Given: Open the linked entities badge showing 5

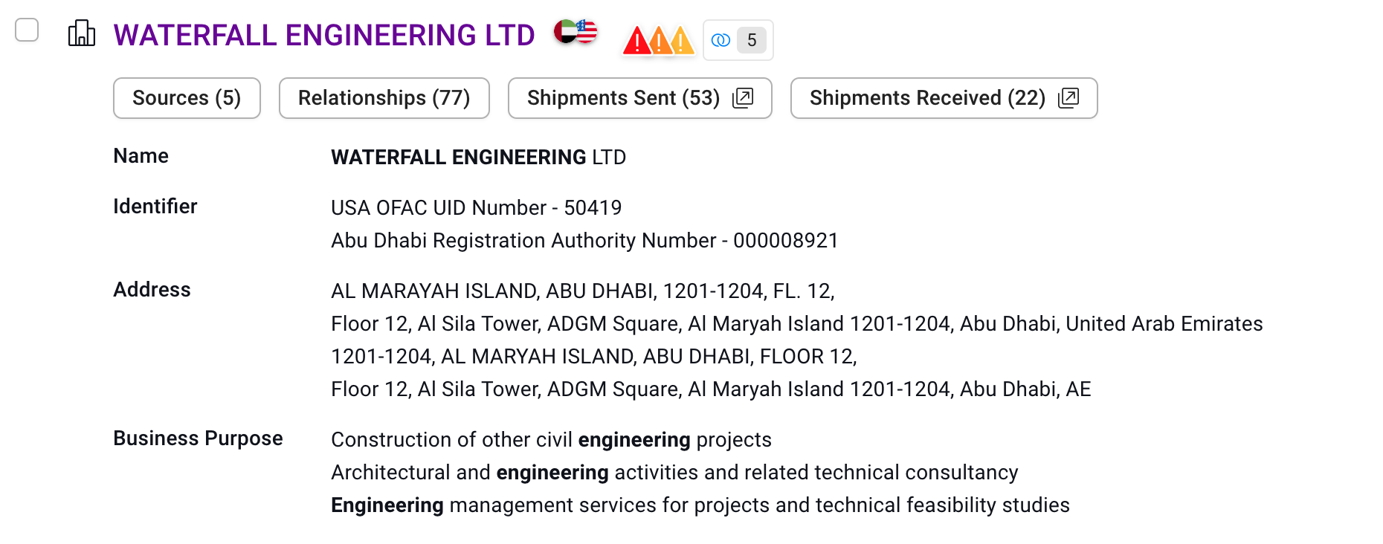Looking at the screenshot, I should click(738, 40).
